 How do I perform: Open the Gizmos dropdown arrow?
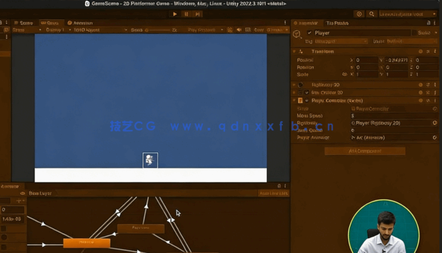pos(286,30)
